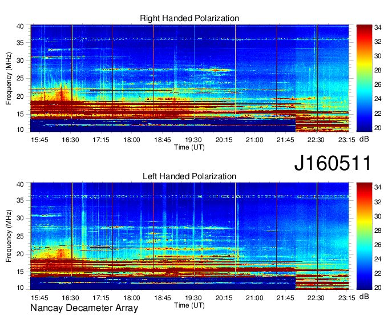The image size is (388, 315).
Task: Click the Left Handed plot's color scale bar
Action: point(364,236)
